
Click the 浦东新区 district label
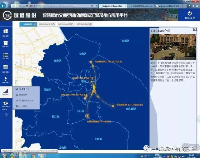pos(131,109)
